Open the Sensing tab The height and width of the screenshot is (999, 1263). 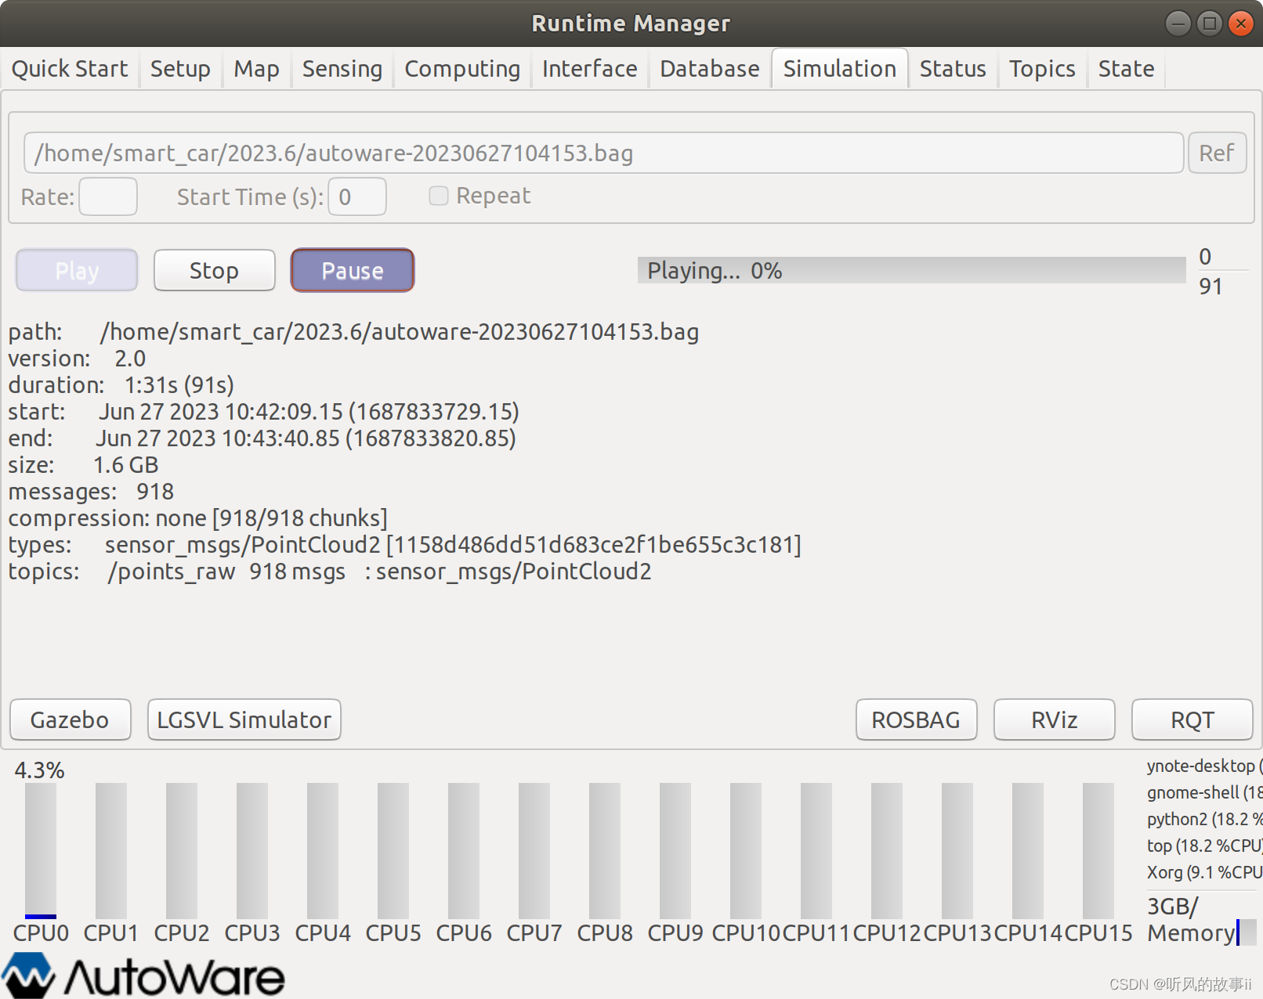pos(342,68)
